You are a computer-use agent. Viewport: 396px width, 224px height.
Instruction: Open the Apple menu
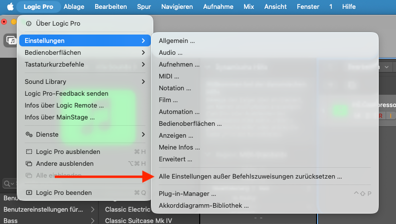click(x=10, y=6)
